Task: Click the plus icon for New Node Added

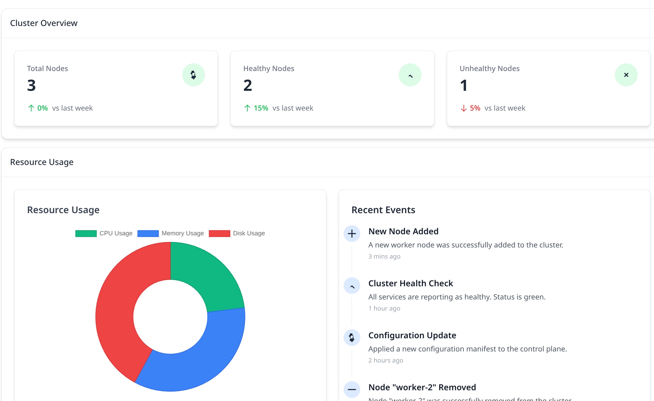Action: 352,234
